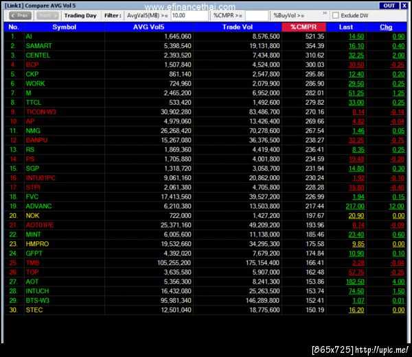Click the Chg column header link
The width and height of the screenshot is (412, 357).
click(x=386, y=27)
